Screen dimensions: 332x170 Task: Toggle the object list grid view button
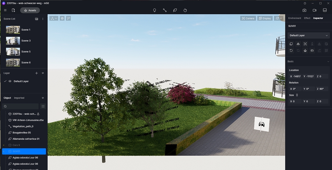pos(43,106)
